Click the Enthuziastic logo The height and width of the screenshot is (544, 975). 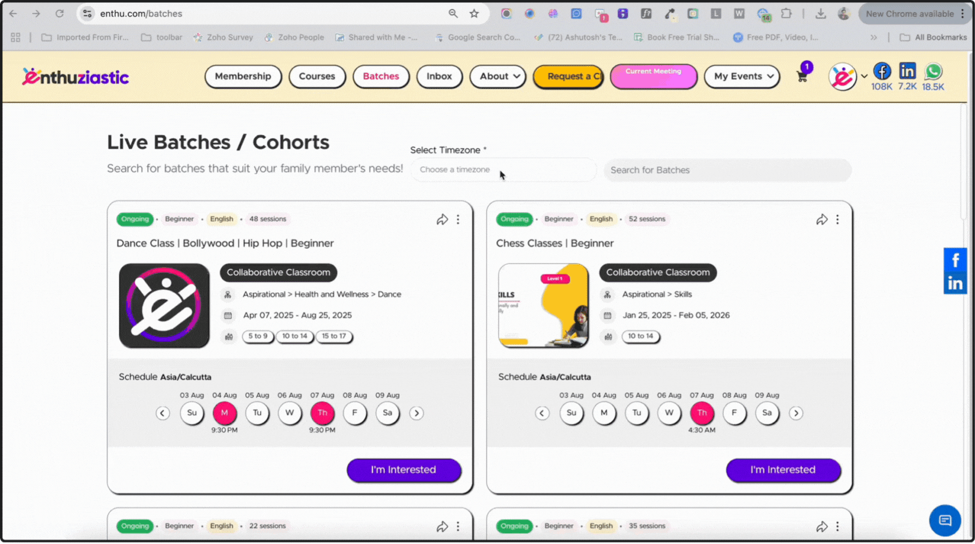click(x=76, y=77)
